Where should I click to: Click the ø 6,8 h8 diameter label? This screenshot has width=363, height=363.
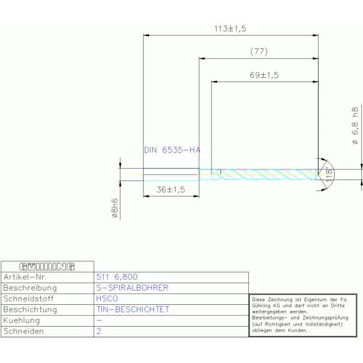[x=354, y=126]
